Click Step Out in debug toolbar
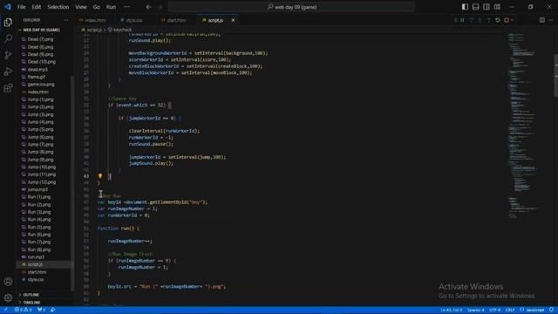Screen dimensions: 558x314 (x=488, y=20)
